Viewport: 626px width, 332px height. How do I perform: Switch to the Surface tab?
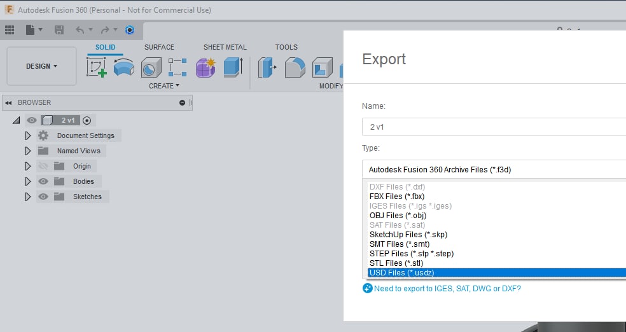159,47
